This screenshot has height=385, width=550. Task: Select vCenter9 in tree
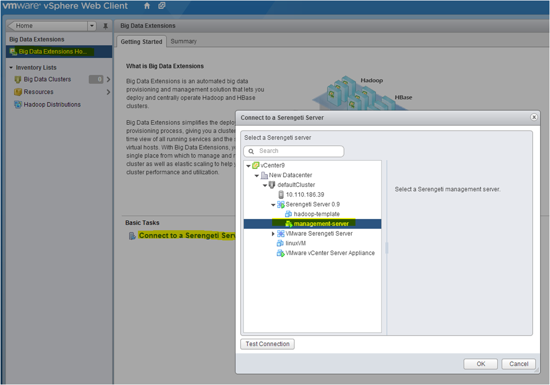pos(272,165)
